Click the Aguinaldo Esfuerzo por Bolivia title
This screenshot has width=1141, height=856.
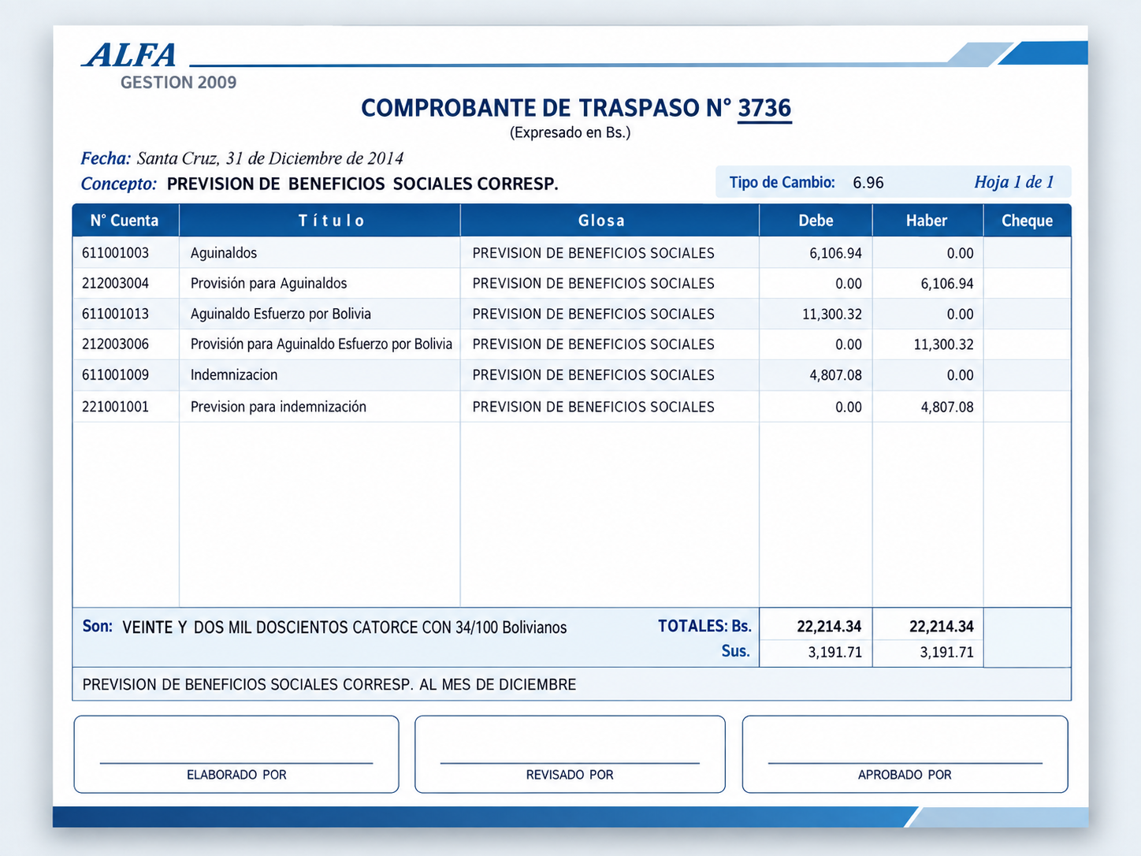click(281, 314)
